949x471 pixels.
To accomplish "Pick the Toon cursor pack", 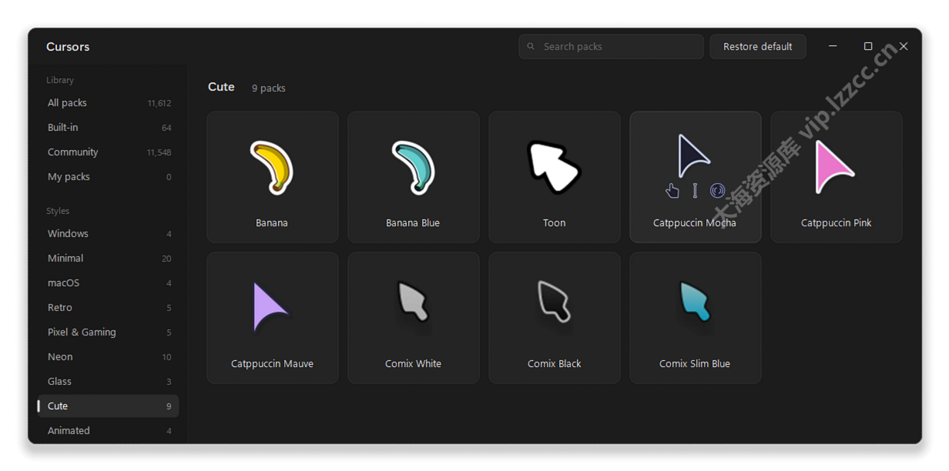I will pyautogui.click(x=555, y=177).
